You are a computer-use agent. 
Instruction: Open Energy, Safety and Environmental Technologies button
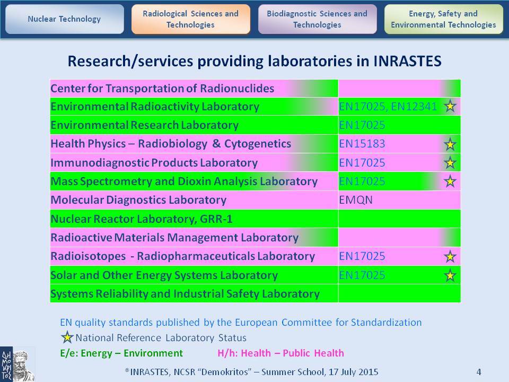point(443,19)
